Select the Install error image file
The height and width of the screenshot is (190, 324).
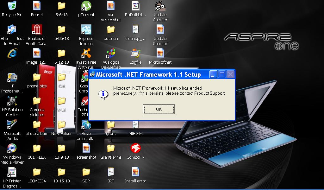coord(135,172)
